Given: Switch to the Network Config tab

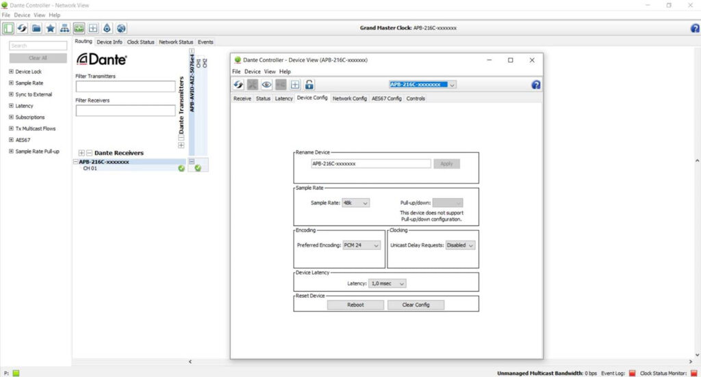Looking at the screenshot, I should pyautogui.click(x=349, y=98).
